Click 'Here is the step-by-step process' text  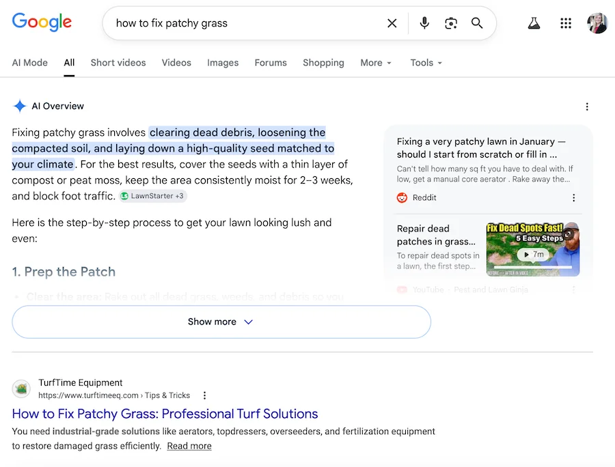tap(172, 230)
